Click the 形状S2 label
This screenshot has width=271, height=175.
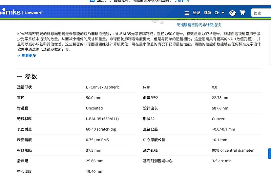click(x=149, y=119)
